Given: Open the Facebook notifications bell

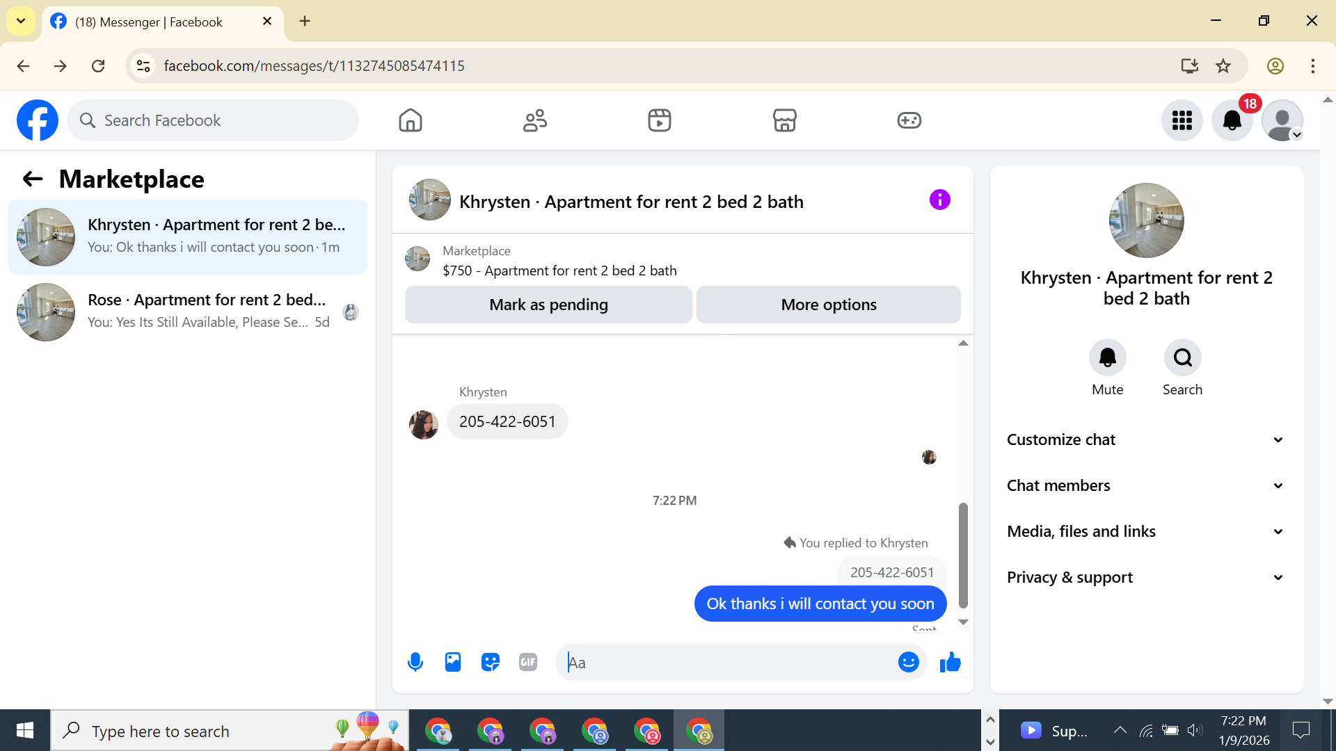Looking at the screenshot, I should (x=1232, y=120).
